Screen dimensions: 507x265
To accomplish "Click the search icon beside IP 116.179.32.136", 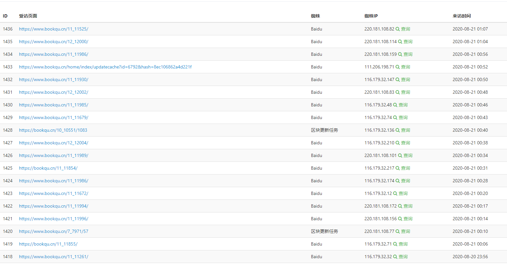I will (x=398, y=130).
